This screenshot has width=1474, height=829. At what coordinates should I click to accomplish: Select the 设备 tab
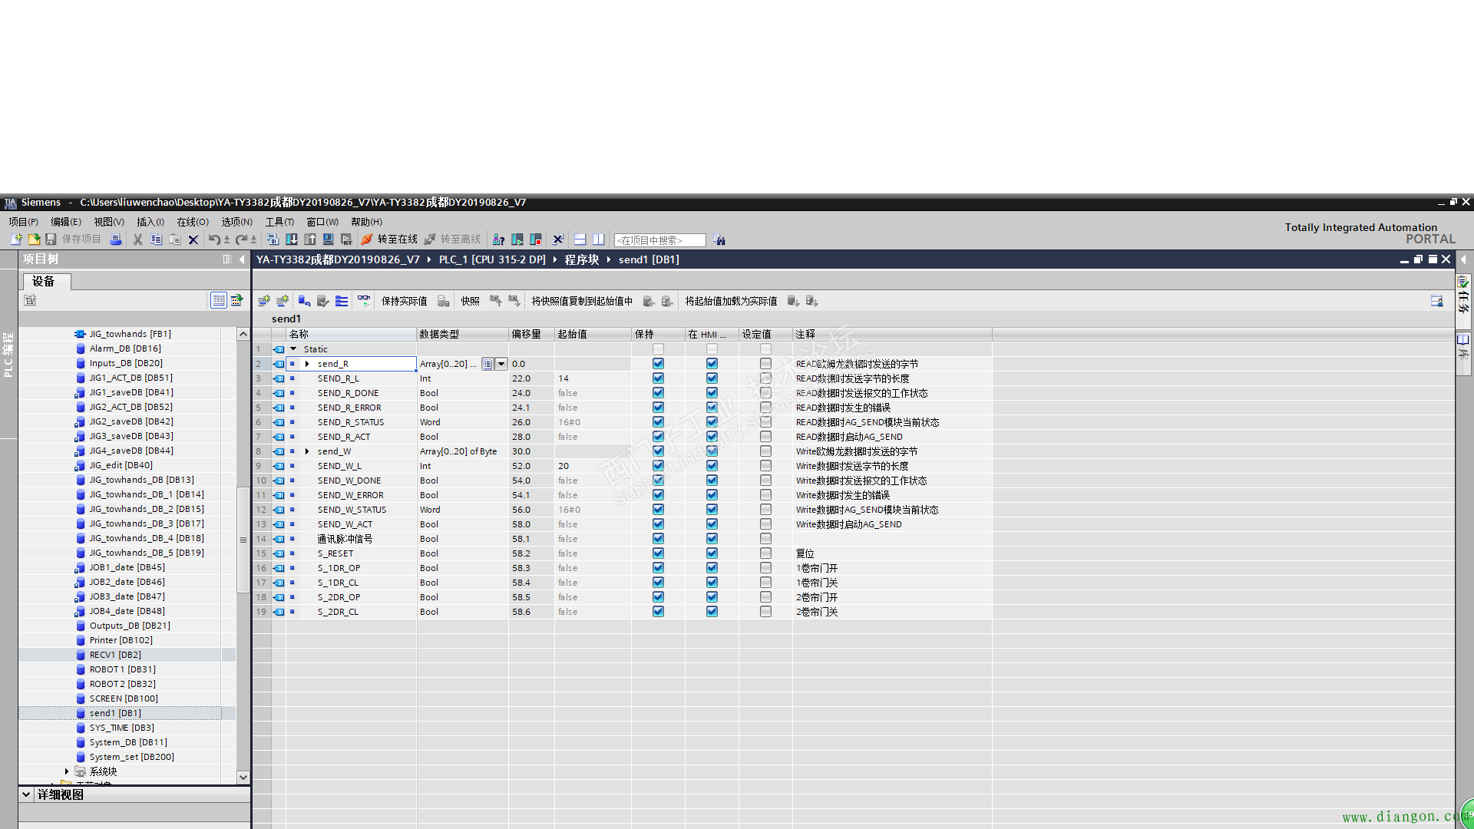point(44,282)
